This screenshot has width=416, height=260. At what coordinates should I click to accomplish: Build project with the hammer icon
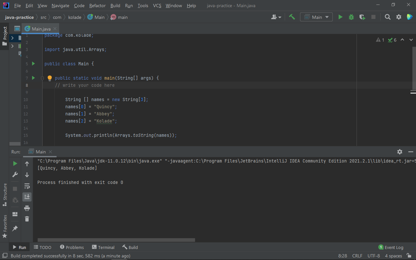pos(292,17)
